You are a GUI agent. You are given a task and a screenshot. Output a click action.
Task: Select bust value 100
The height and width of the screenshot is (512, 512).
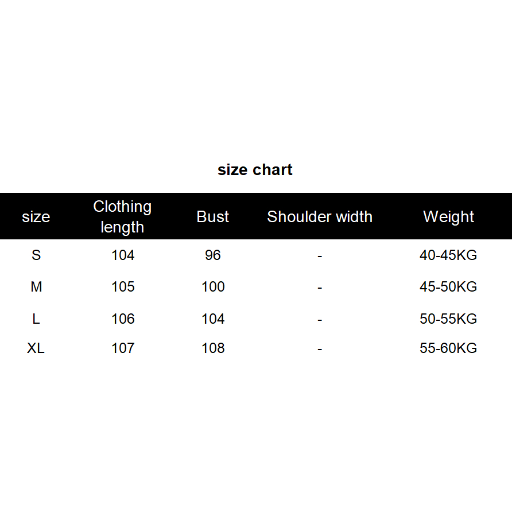click(x=213, y=286)
